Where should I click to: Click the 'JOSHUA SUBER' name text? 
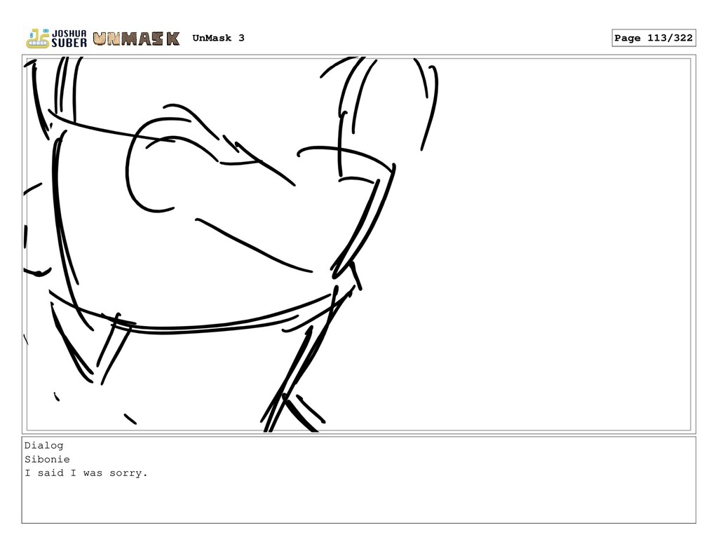69,39
